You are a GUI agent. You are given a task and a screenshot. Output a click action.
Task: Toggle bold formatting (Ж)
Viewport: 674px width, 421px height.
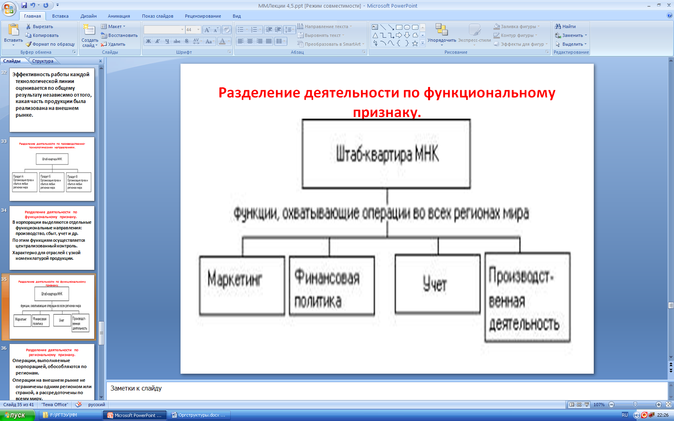(148, 41)
